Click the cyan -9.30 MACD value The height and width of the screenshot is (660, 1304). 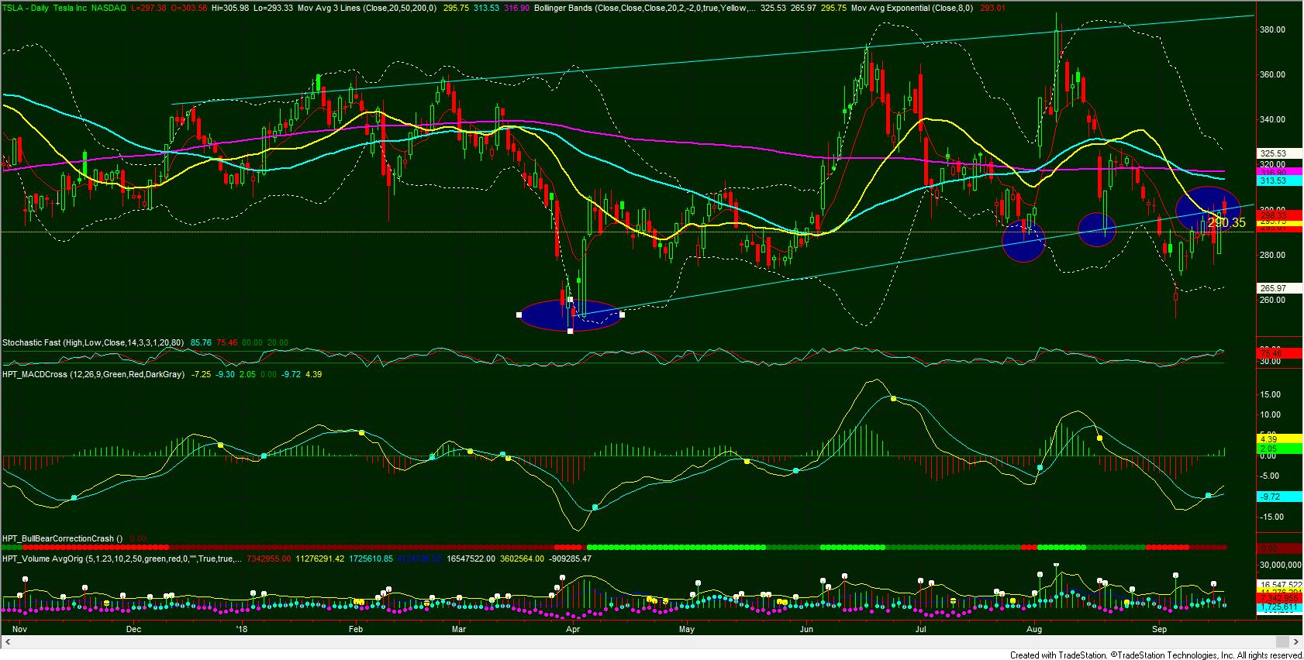click(x=226, y=374)
